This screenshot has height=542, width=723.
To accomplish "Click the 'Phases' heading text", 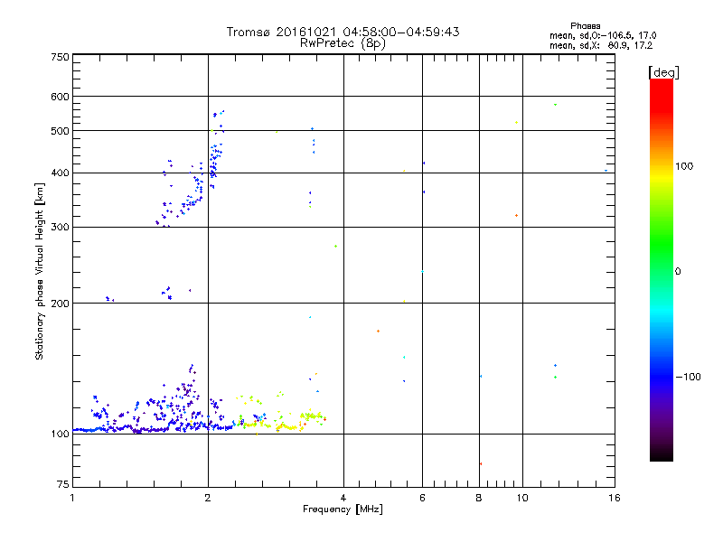I will click(x=585, y=26).
